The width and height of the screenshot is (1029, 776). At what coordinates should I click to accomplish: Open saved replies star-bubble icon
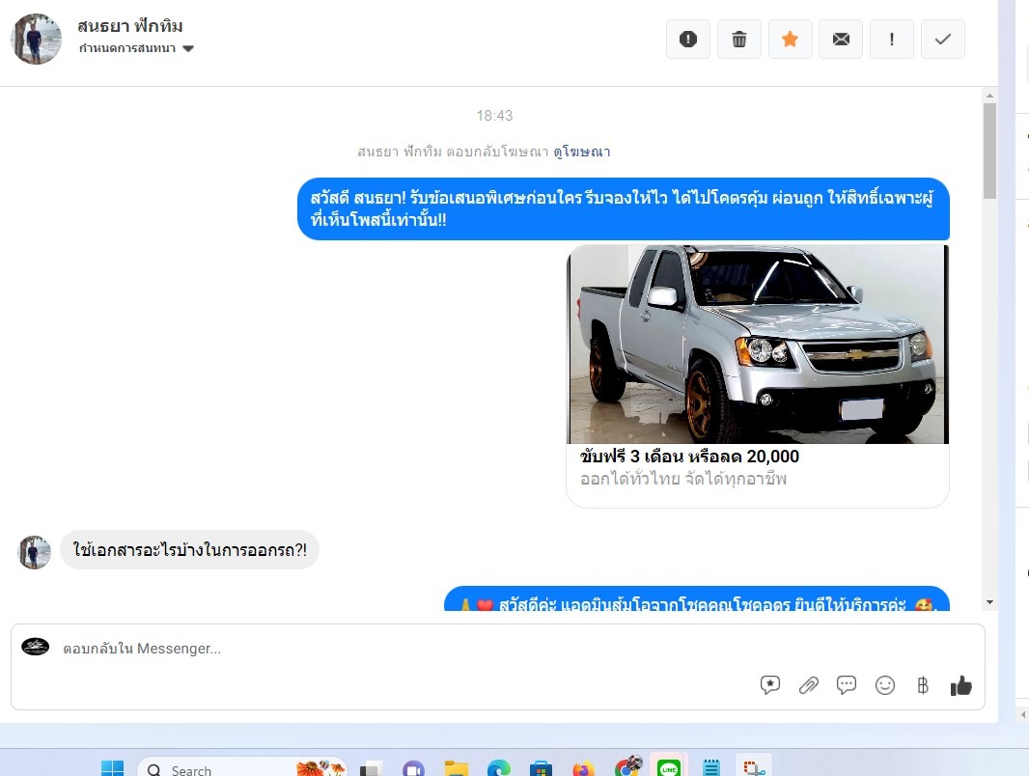coord(770,685)
